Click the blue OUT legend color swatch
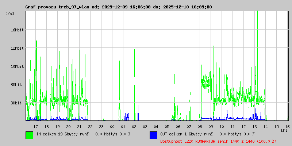This screenshot has width=292, height=146. 153,135
